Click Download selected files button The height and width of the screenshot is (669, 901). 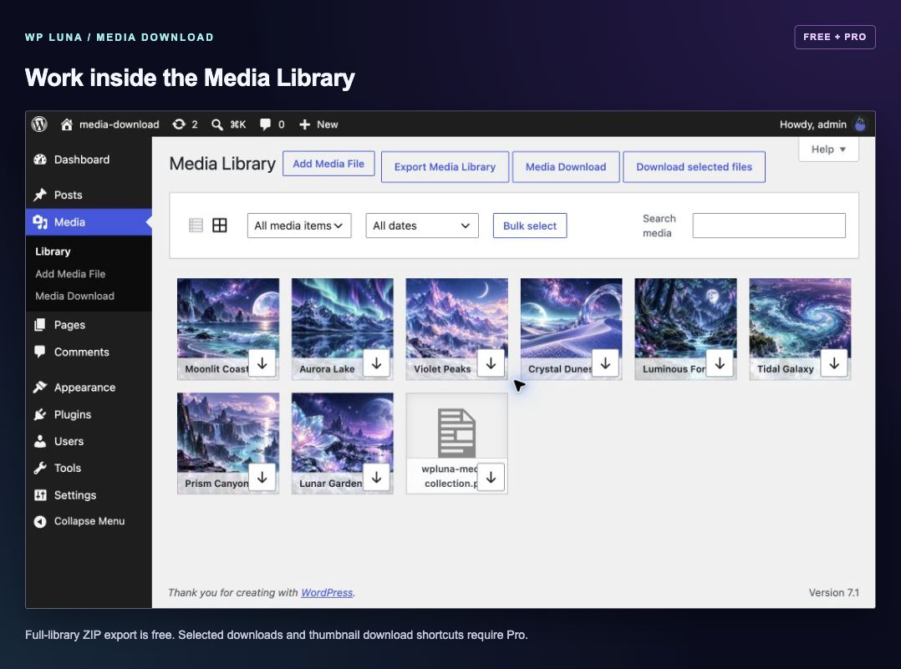694,167
